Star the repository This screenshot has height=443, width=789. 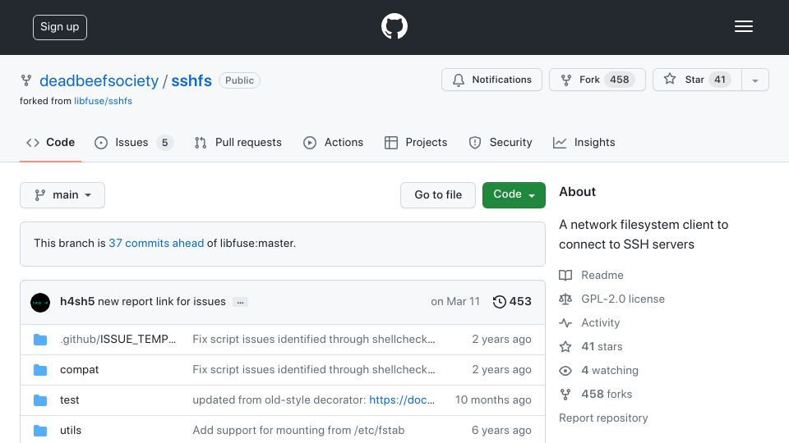click(x=698, y=80)
